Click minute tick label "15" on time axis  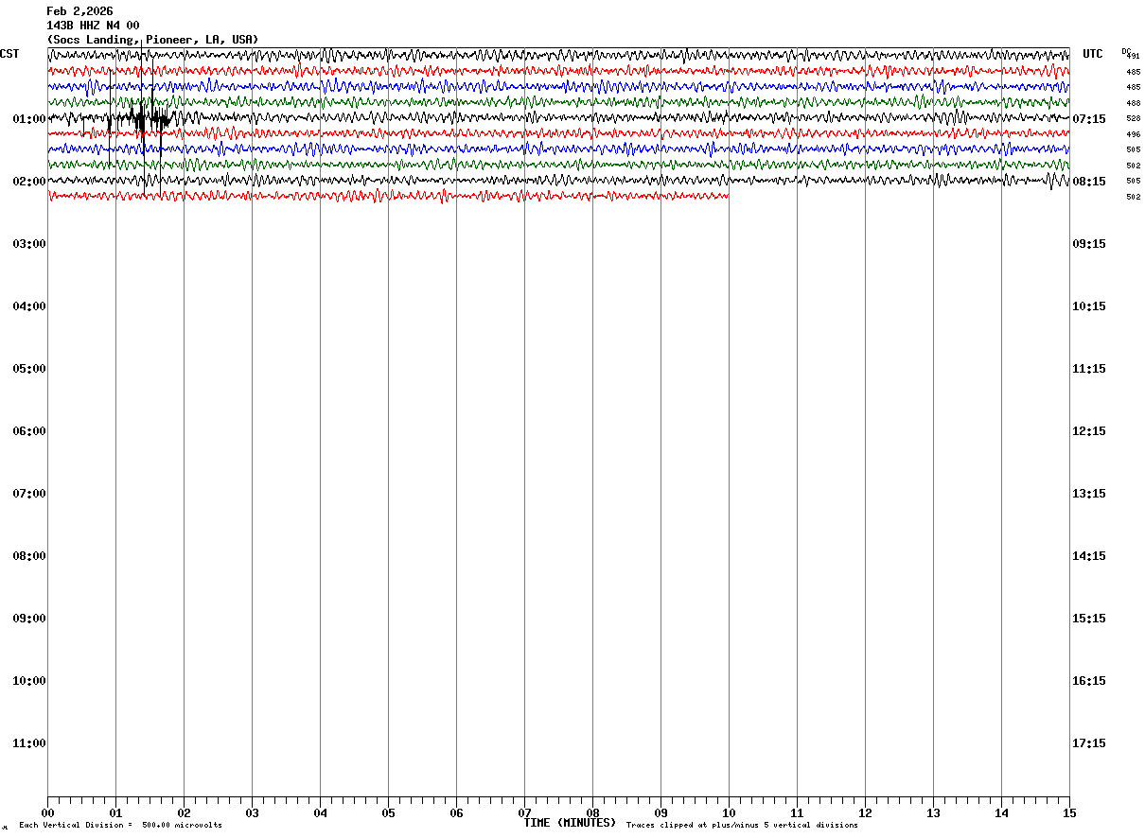[1069, 813]
